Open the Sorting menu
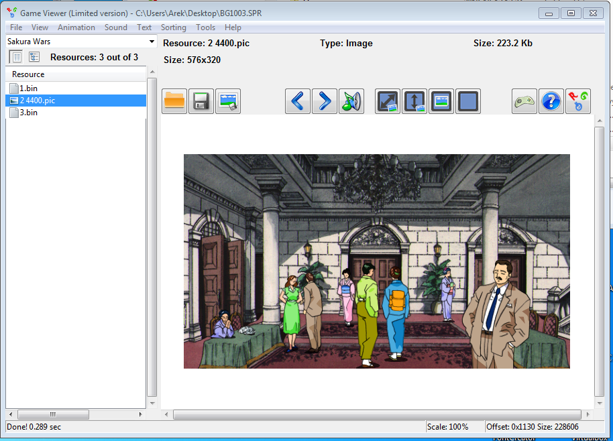613x441 pixels. 173,27
